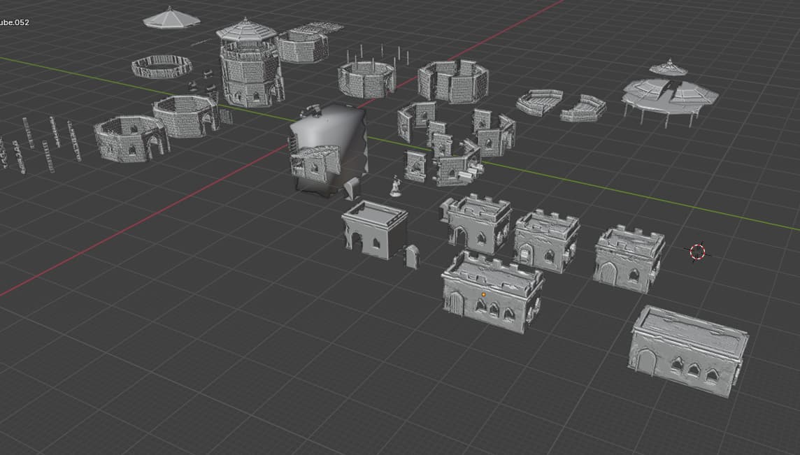Select the right curved low wall segment

[x=583, y=108]
